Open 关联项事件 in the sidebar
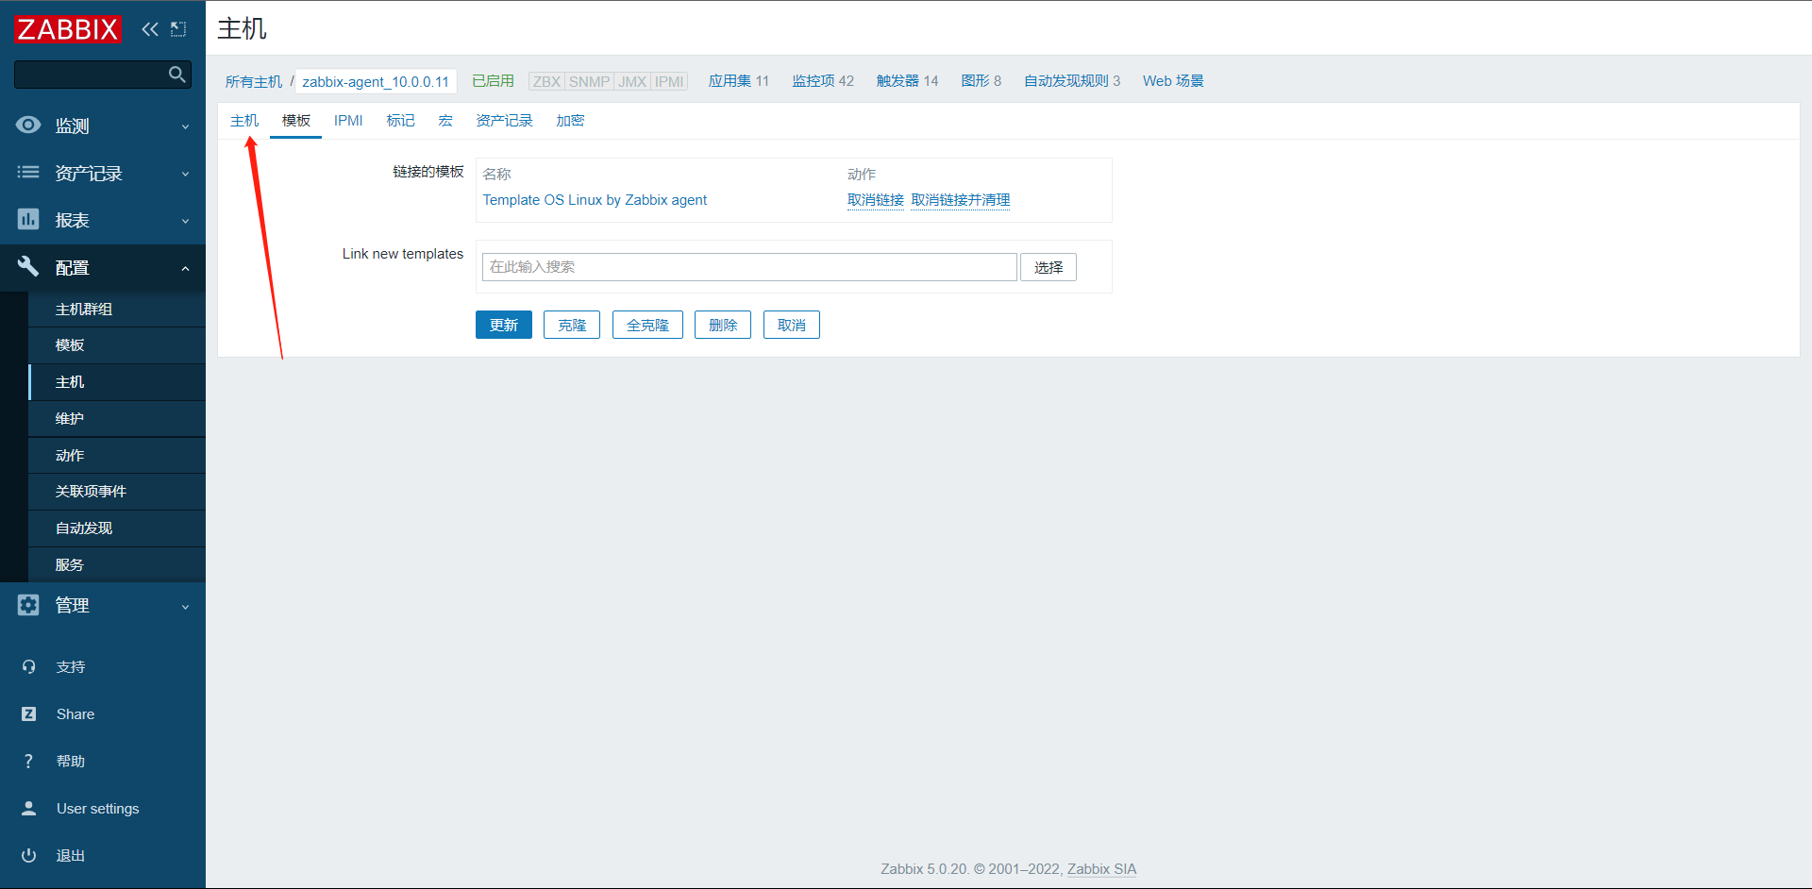The height and width of the screenshot is (889, 1812). (x=117, y=492)
